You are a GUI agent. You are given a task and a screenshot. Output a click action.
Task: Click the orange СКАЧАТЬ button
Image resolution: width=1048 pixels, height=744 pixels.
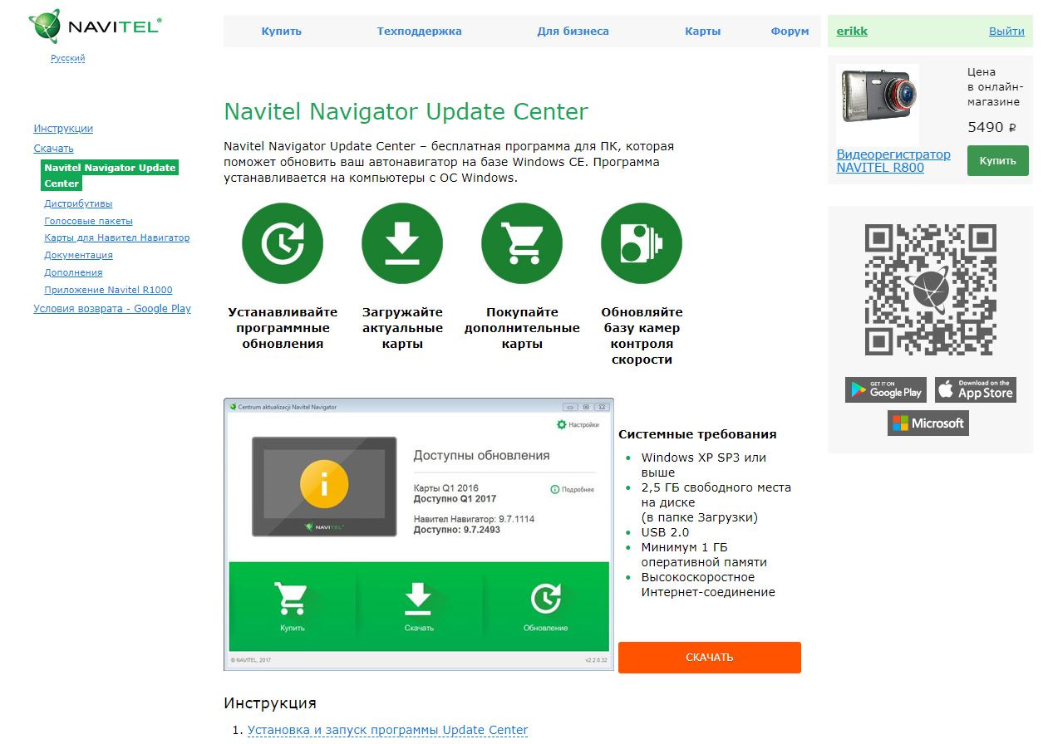(x=710, y=657)
